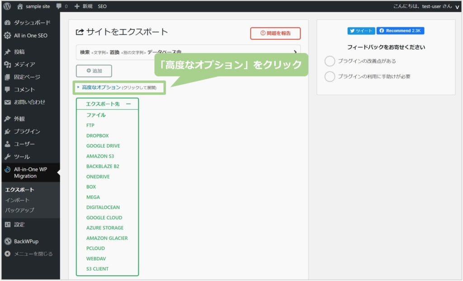Screen dimensions: 463x281
Task: Open the WordPress logo menu in admin bar
Action: [x=6, y=6]
